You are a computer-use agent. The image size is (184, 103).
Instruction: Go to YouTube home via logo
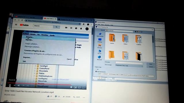(x=24, y=25)
